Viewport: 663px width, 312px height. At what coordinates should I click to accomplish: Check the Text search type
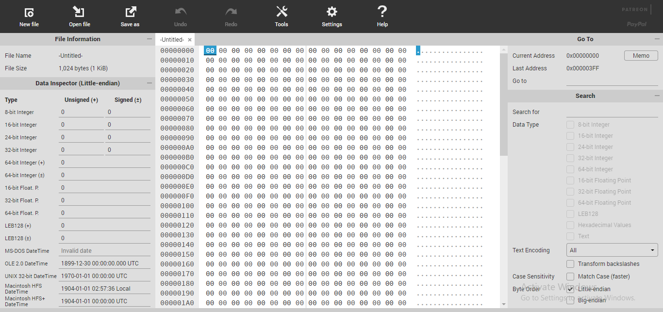click(x=570, y=236)
